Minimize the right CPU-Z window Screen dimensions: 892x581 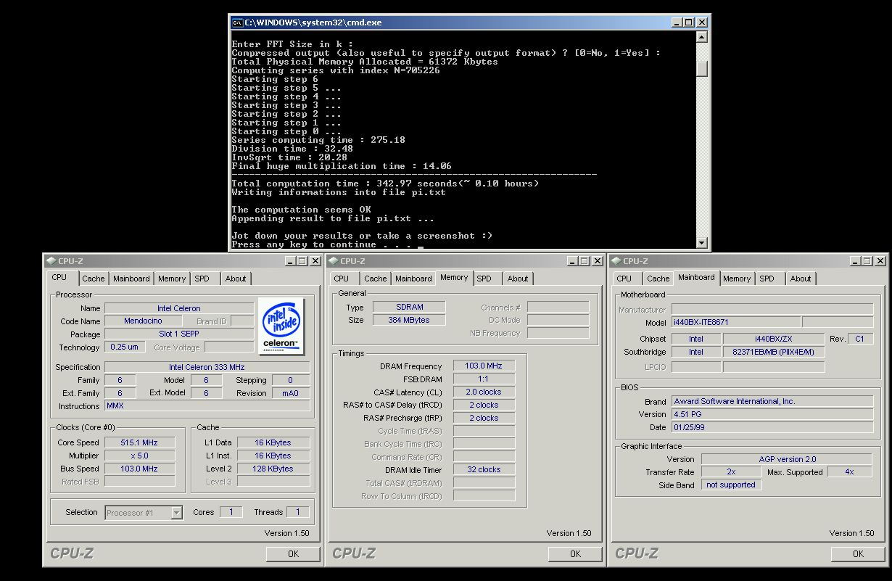tap(856, 261)
